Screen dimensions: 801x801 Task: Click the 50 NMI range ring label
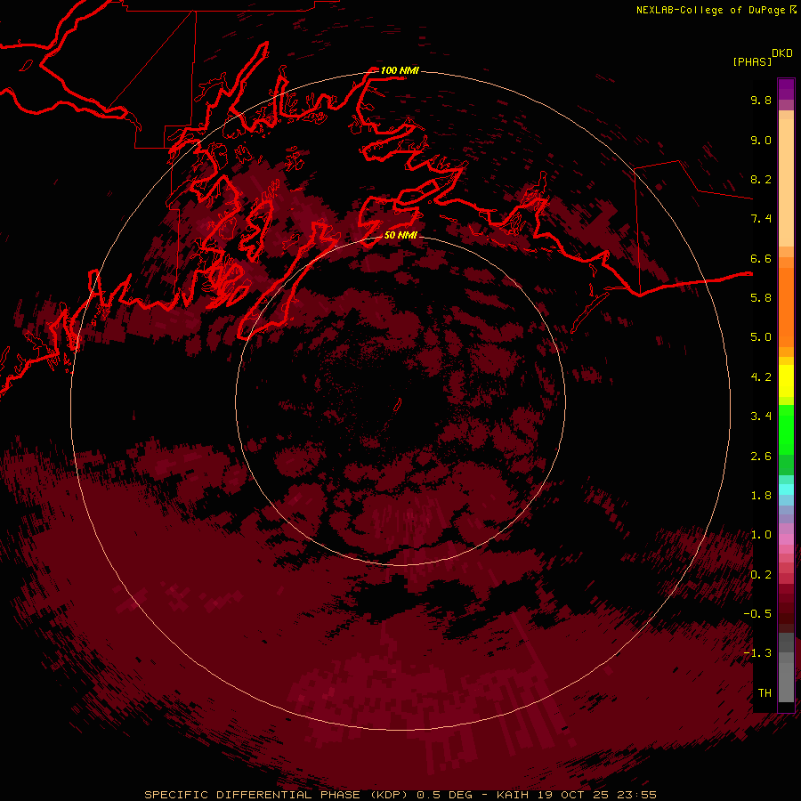[401, 235]
